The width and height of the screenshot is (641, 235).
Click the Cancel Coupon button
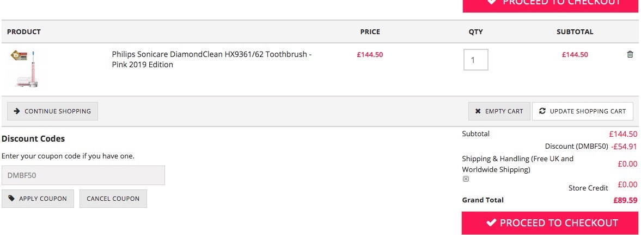pos(113,199)
